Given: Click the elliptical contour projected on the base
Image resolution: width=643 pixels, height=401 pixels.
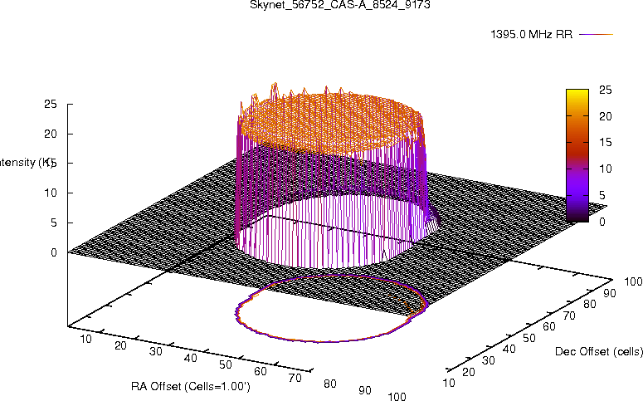Looking at the screenshot, I should point(332,308).
